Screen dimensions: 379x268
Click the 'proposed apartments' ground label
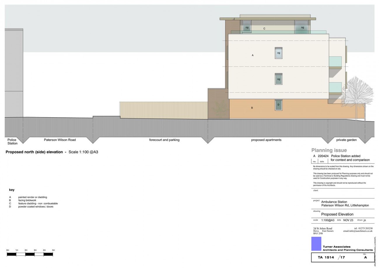pos(266,140)
